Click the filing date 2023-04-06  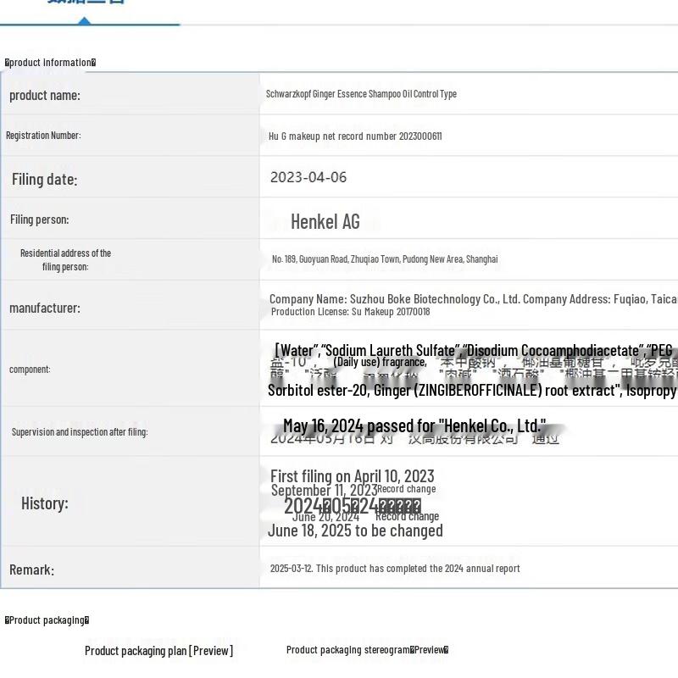click(308, 177)
